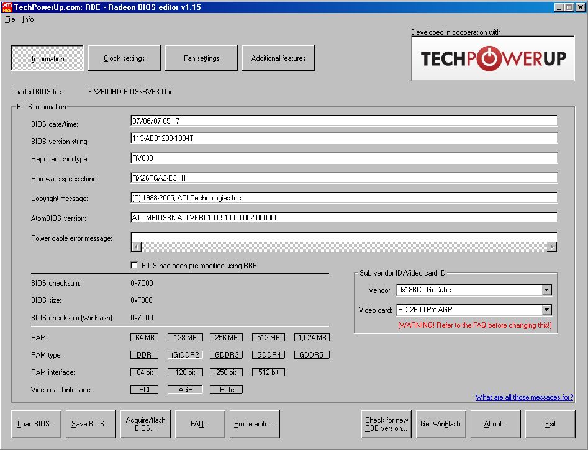This screenshot has width=588, height=450.
Task: Click the ATI RBE title bar icon
Action: click(7, 7)
